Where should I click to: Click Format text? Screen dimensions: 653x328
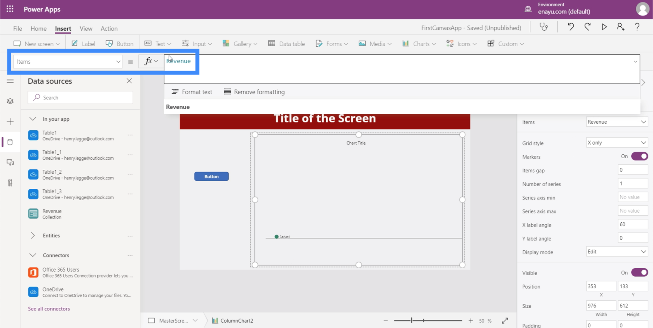[x=192, y=92]
